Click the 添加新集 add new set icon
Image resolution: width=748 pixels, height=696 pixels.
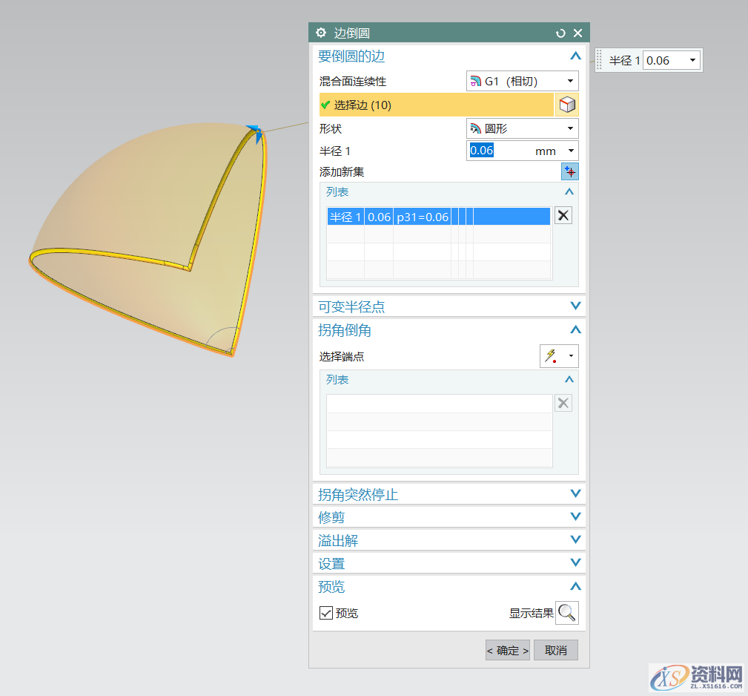point(569,172)
